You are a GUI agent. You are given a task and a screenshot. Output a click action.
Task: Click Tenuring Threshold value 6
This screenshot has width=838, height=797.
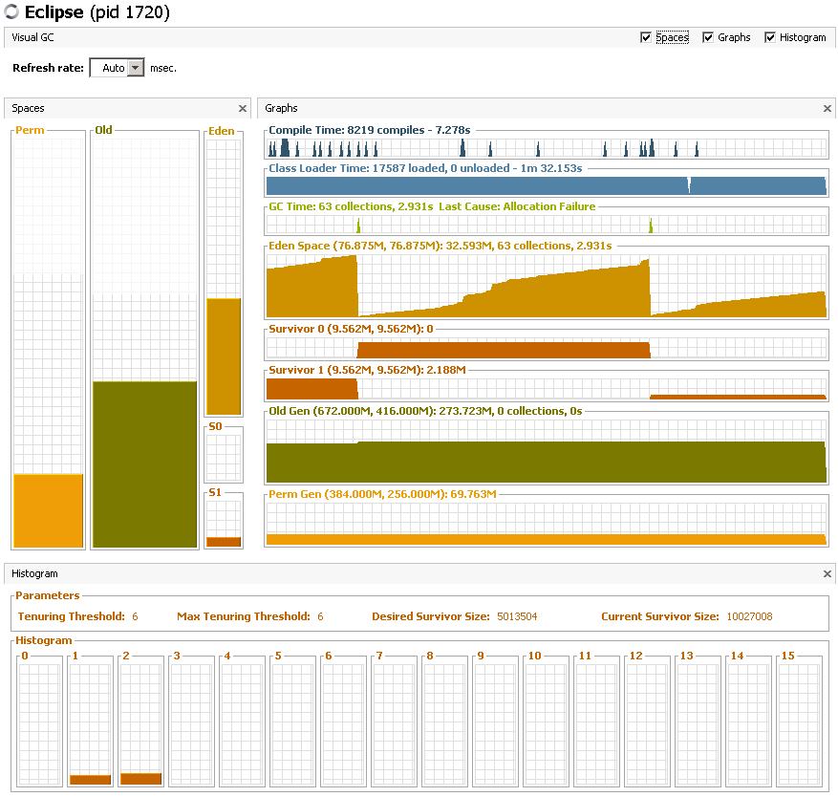click(135, 616)
